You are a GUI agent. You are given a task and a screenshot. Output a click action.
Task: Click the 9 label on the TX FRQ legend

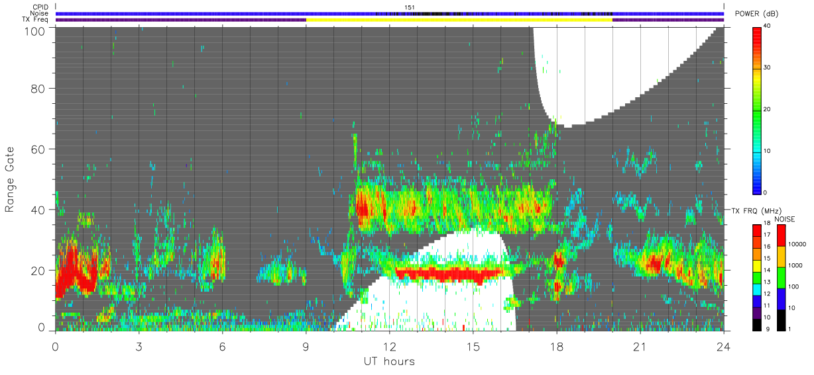[767, 329]
